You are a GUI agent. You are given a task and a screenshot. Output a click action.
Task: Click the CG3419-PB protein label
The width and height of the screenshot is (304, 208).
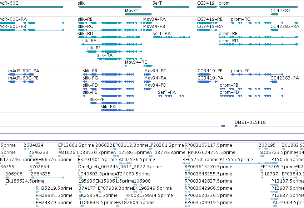coord(210,71)
